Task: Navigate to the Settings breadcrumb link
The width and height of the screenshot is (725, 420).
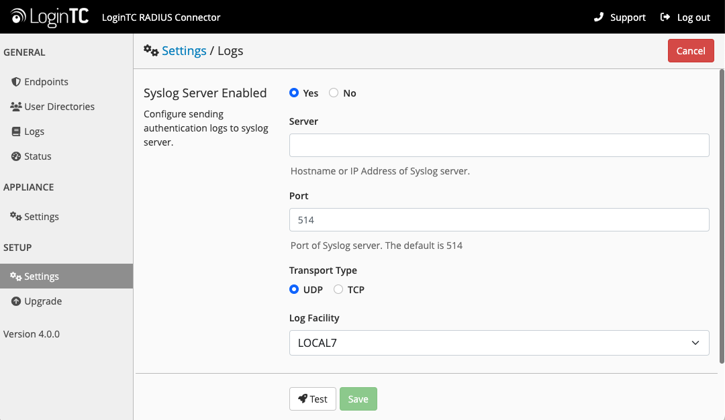Action: pos(183,50)
